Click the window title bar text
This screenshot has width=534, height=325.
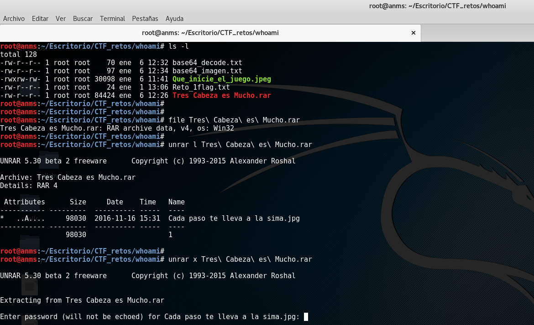click(437, 6)
